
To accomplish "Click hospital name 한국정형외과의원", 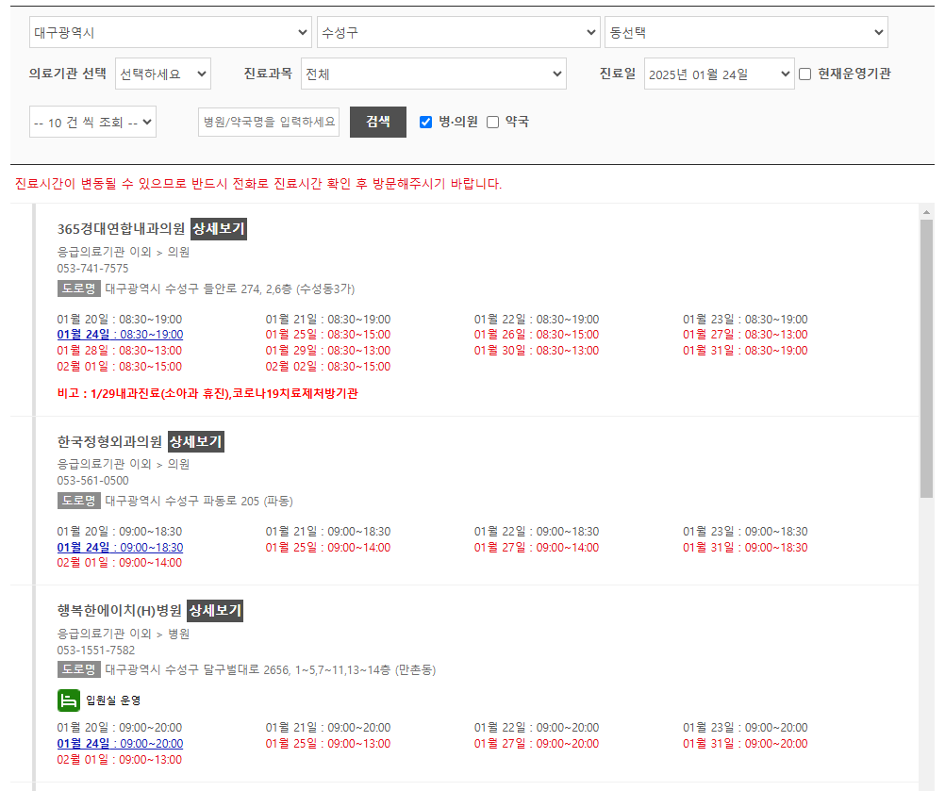I will pos(109,441).
